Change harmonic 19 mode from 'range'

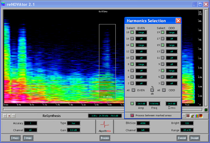(x=171, y=32)
